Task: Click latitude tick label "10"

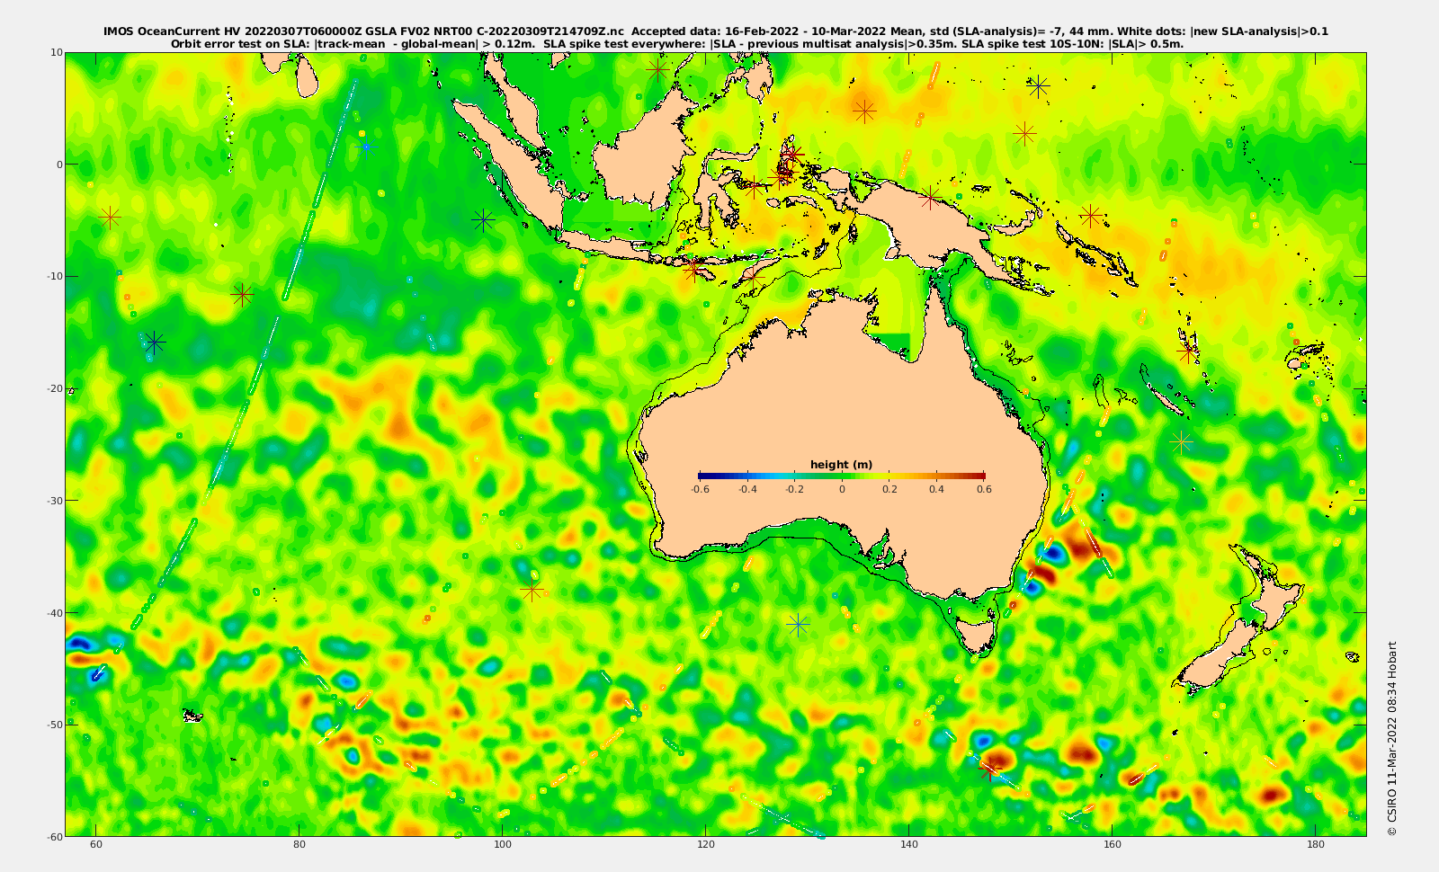Action: coord(56,52)
